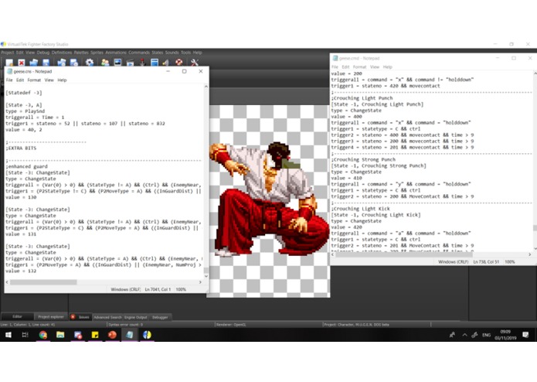
Task: Switch to the Engine Output tab
Action: 136,317
